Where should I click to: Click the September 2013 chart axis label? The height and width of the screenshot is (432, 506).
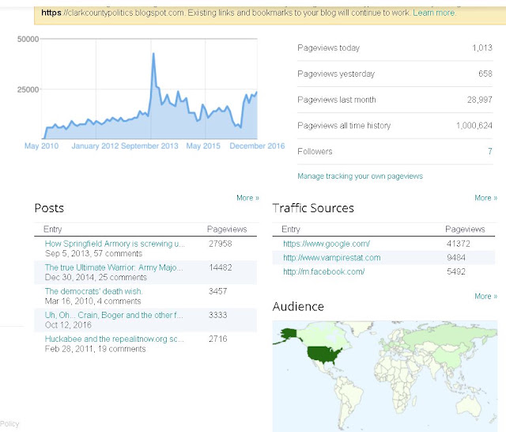click(149, 146)
